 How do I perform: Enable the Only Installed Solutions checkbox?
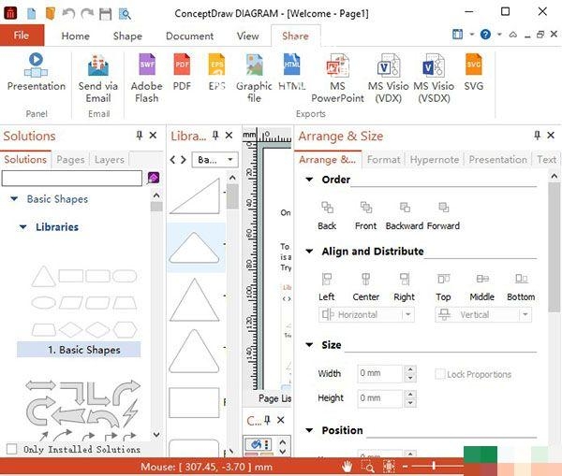click(11, 449)
